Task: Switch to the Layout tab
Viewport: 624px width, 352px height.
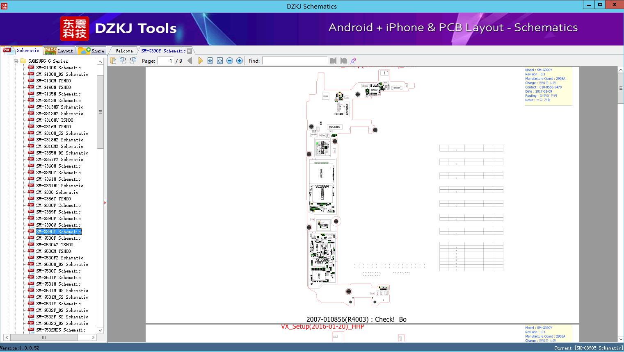Action: pos(59,51)
